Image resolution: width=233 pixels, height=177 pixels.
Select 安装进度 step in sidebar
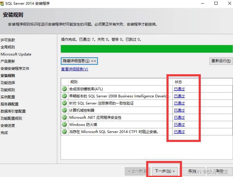tap(8, 126)
